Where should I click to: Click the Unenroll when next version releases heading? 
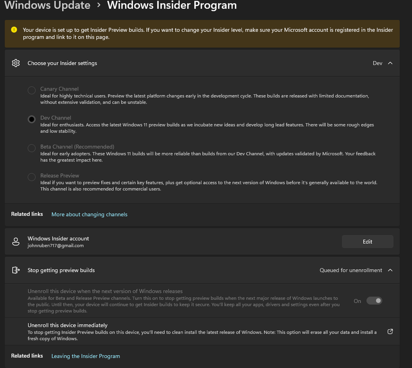105,291
